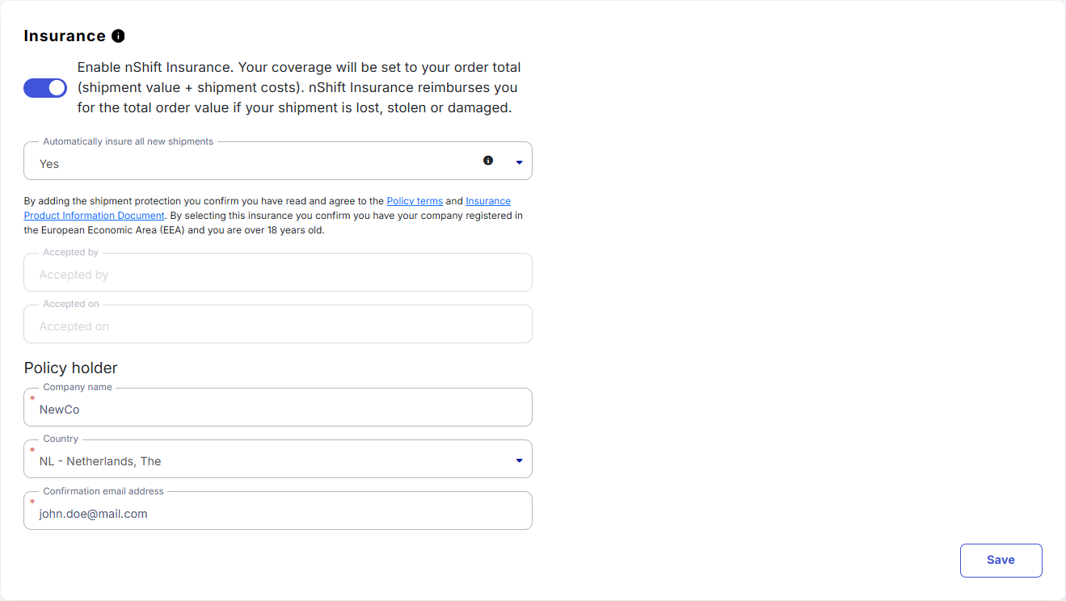Image resolution: width=1066 pixels, height=601 pixels.
Task: Click the Policy holder section heading
Action: [x=71, y=368]
